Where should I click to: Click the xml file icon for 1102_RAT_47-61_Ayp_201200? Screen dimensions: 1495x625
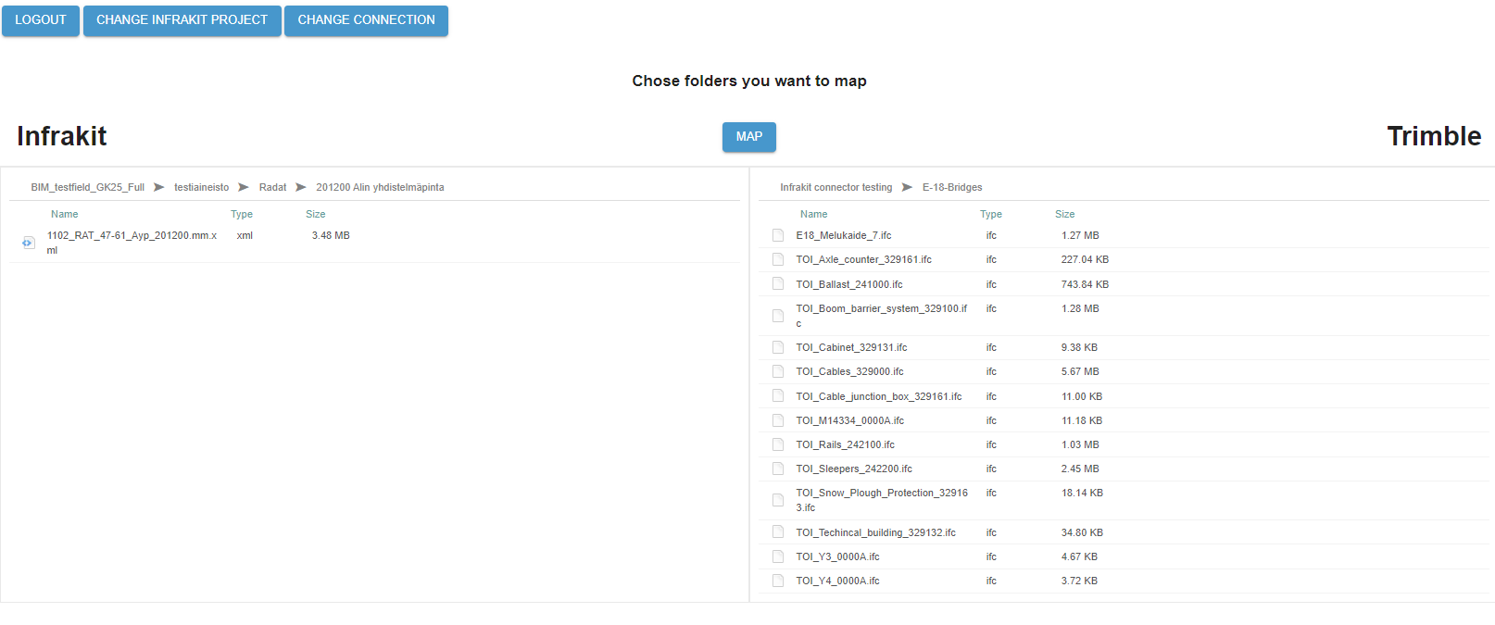(x=29, y=243)
